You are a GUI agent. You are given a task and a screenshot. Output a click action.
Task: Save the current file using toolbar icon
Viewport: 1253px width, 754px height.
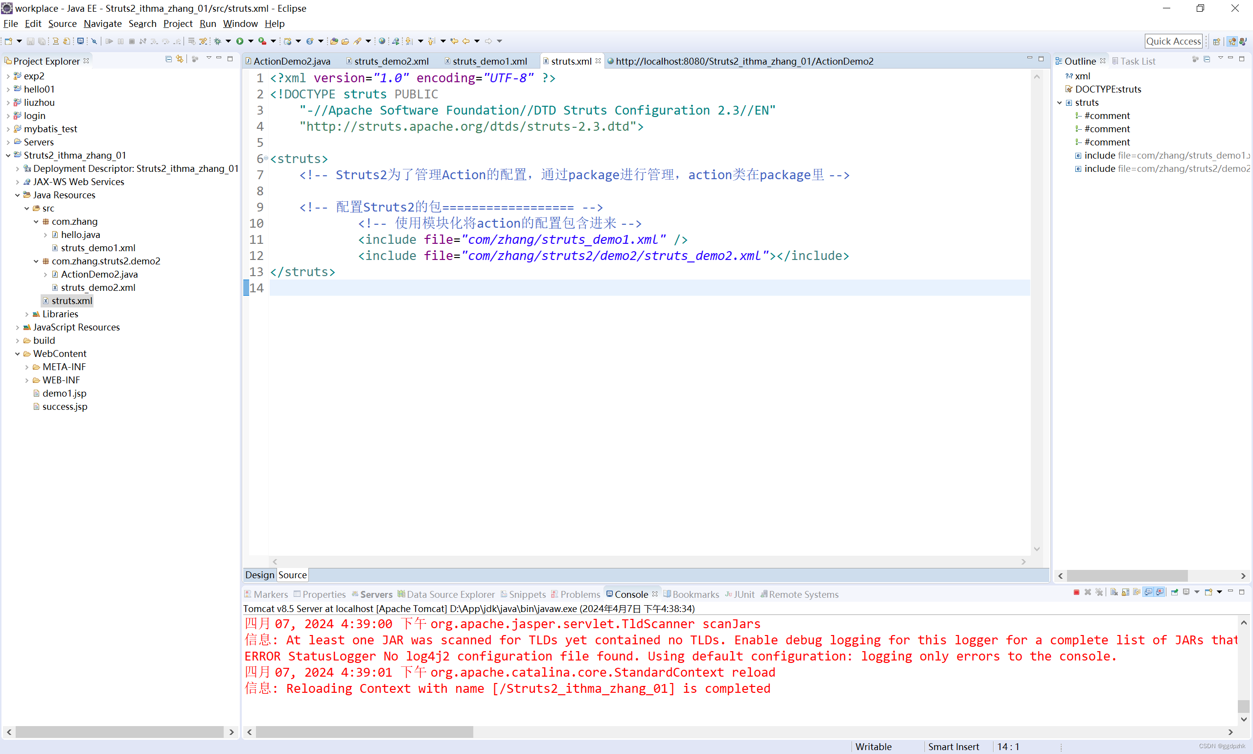point(31,41)
